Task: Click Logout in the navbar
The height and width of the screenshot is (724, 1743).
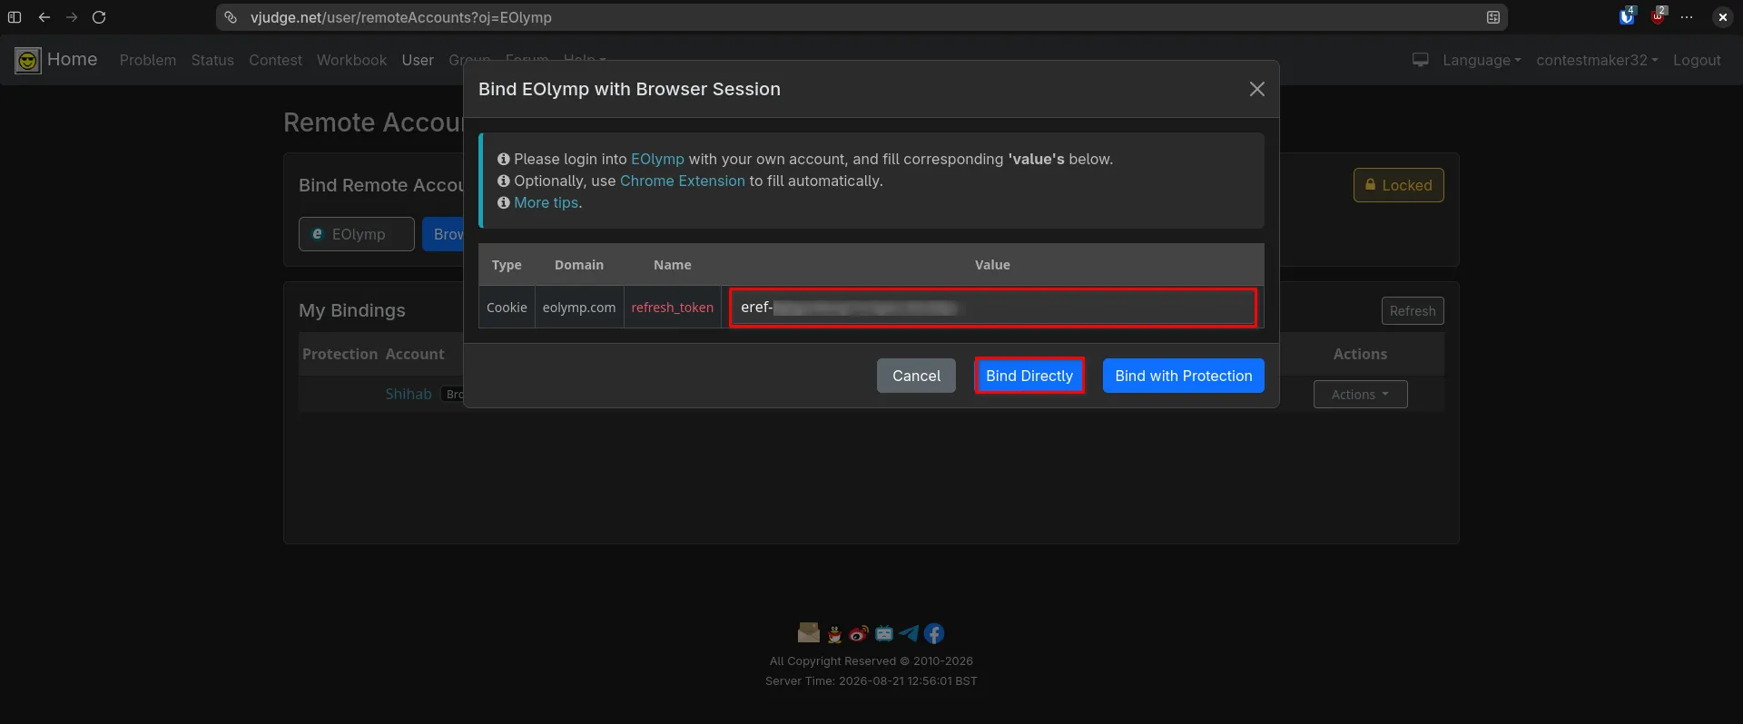Action: click(1697, 60)
